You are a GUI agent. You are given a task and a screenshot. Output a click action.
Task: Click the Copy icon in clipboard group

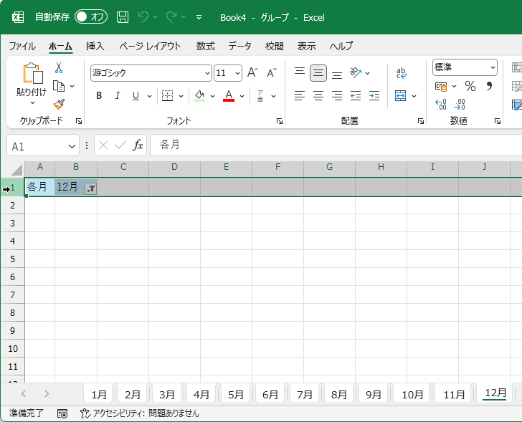(59, 86)
